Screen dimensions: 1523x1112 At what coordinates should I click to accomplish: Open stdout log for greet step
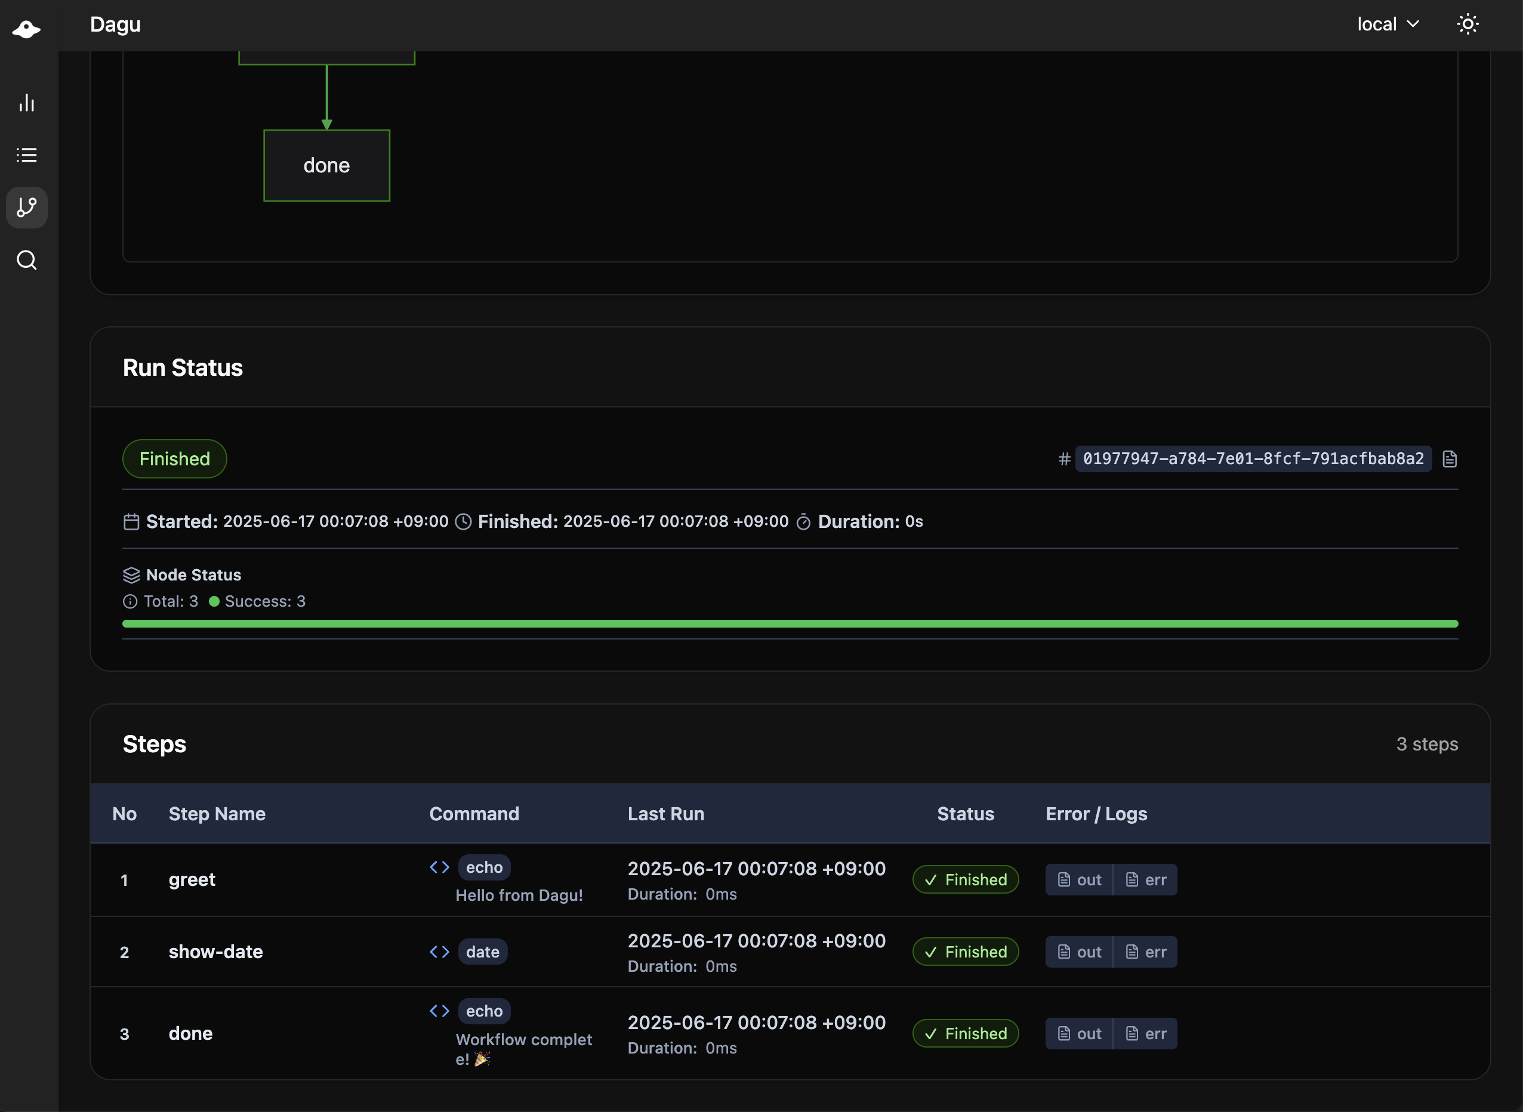point(1080,880)
